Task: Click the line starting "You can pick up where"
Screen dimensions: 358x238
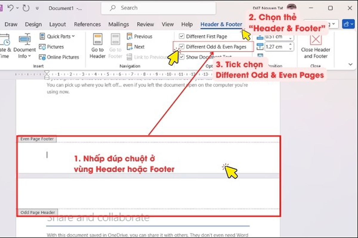Action: click(x=147, y=85)
